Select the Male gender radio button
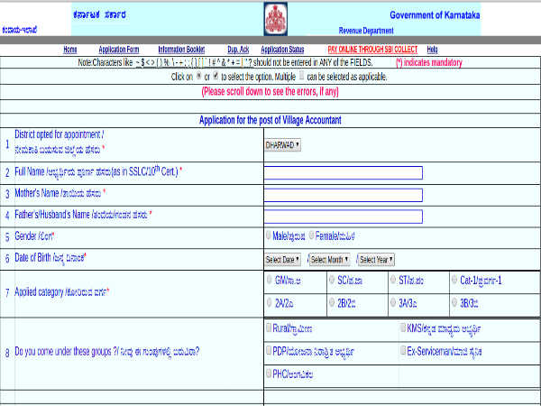Image resolution: width=541 pixels, height=406 pixels. [x=270, y=235]
